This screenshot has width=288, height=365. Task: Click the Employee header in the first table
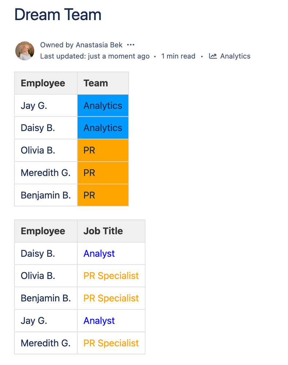pyautogui.click(x=43, y=83)
